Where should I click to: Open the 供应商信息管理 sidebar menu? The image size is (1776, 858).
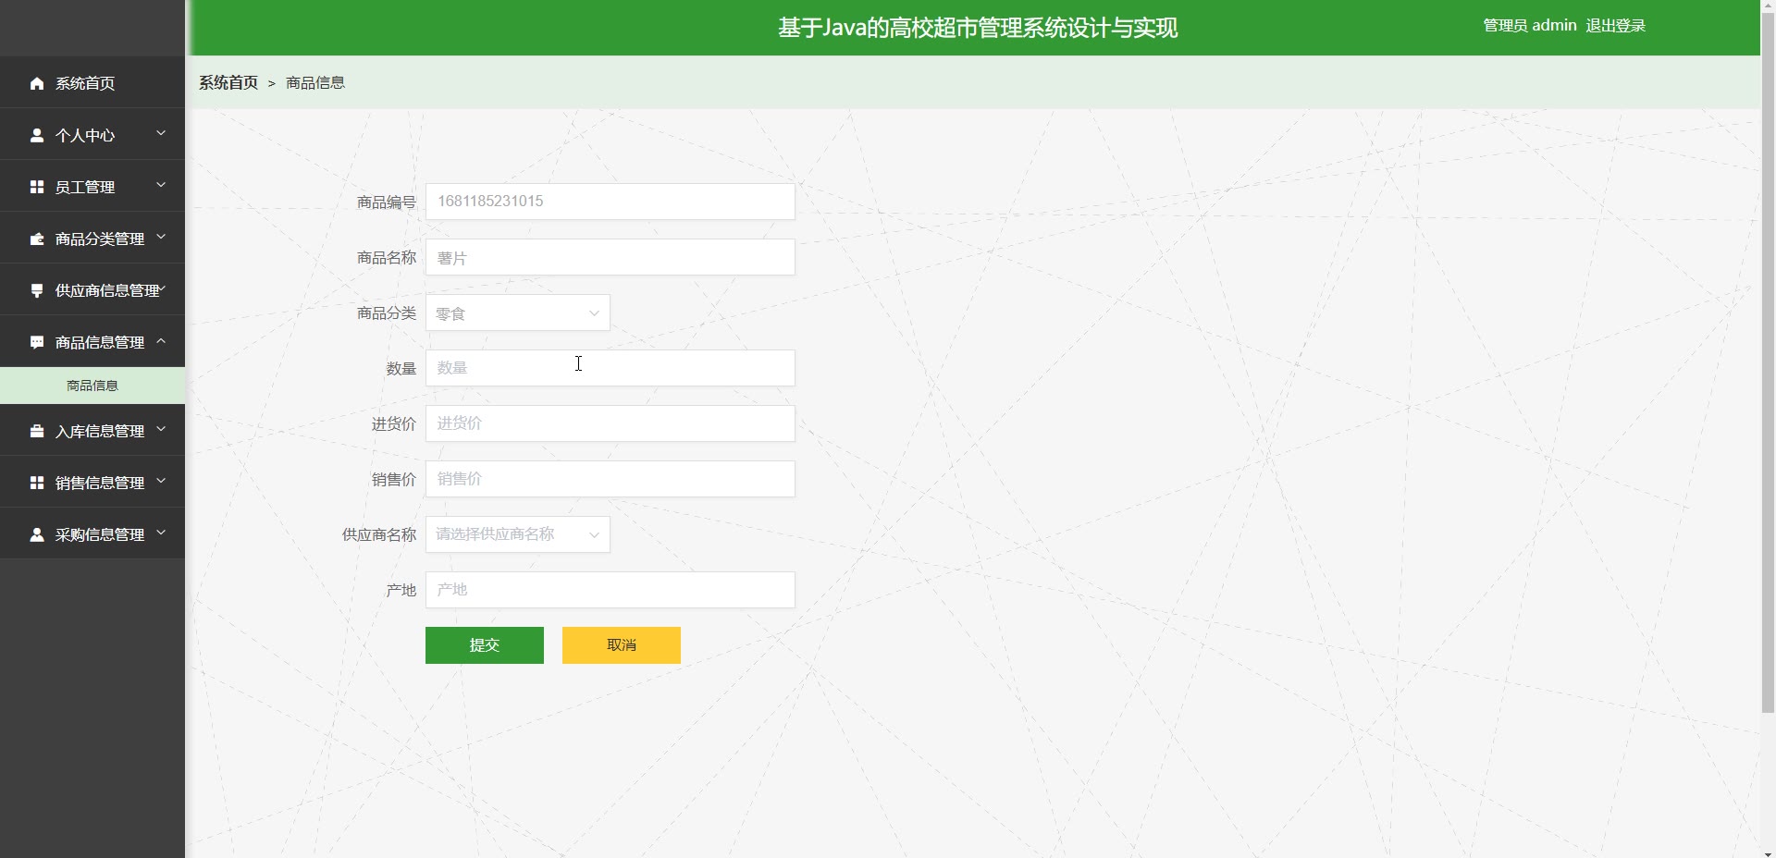tap(92, 290)
